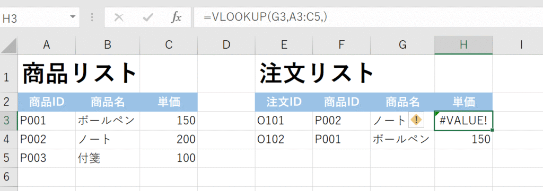This screenshot has height=191, width=543.
Task: Select row 1 header
Action: [x=8, y=74]
